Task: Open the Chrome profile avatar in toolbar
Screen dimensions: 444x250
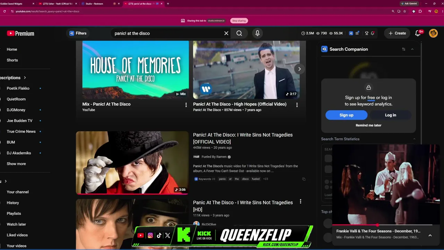Action: 436,11
